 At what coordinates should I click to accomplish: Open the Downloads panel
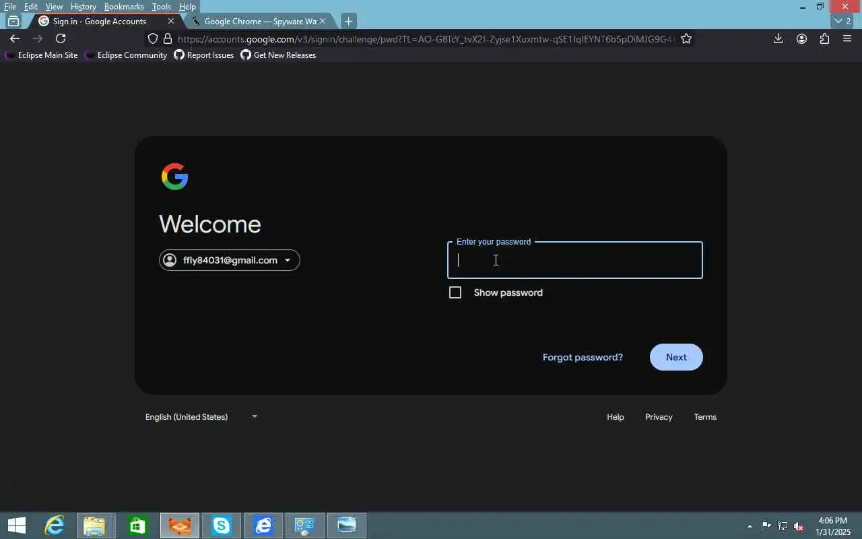[x=778, y=38]
